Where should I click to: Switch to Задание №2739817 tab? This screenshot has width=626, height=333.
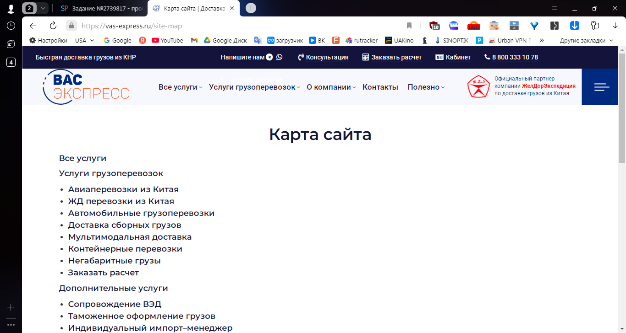pos(102,8)
